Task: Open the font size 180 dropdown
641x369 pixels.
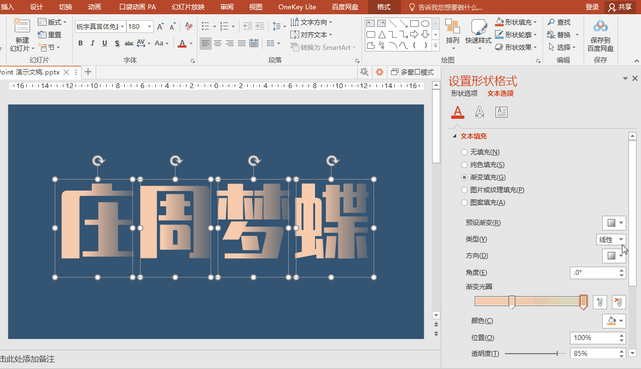Action: coord(149,26)
